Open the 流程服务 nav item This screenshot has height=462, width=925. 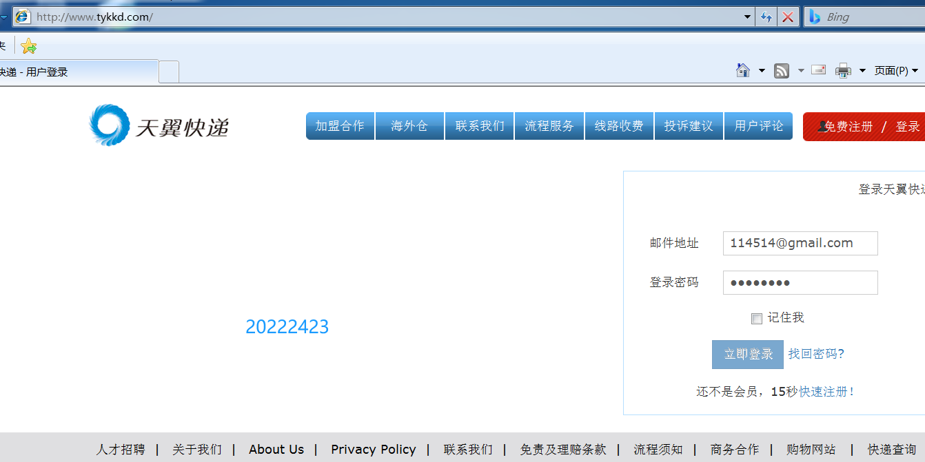point(549,126)
